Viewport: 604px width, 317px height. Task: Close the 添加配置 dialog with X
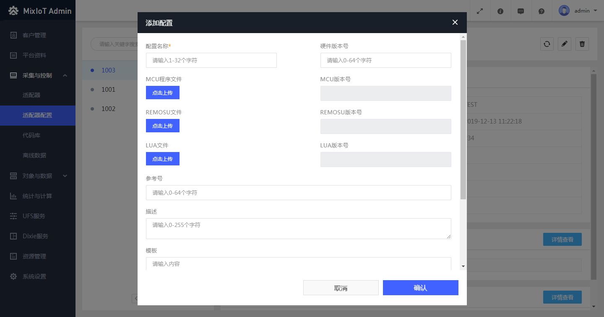455,23
